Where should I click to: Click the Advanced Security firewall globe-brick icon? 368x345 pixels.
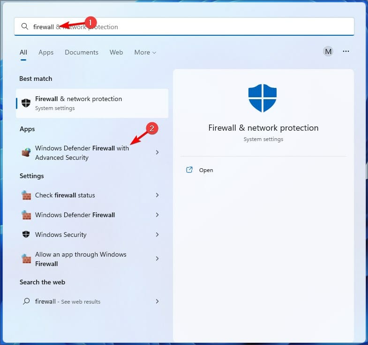tap(26, 152)
